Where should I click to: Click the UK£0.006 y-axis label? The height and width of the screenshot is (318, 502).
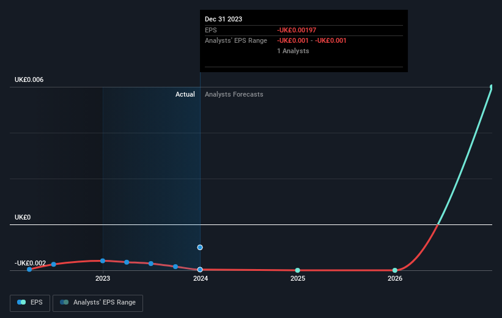[29, 79]
